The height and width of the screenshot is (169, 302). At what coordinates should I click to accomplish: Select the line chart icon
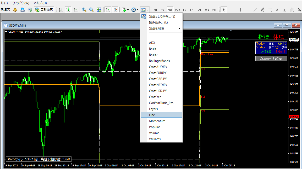pyautogui.click(x=75, y=10)
